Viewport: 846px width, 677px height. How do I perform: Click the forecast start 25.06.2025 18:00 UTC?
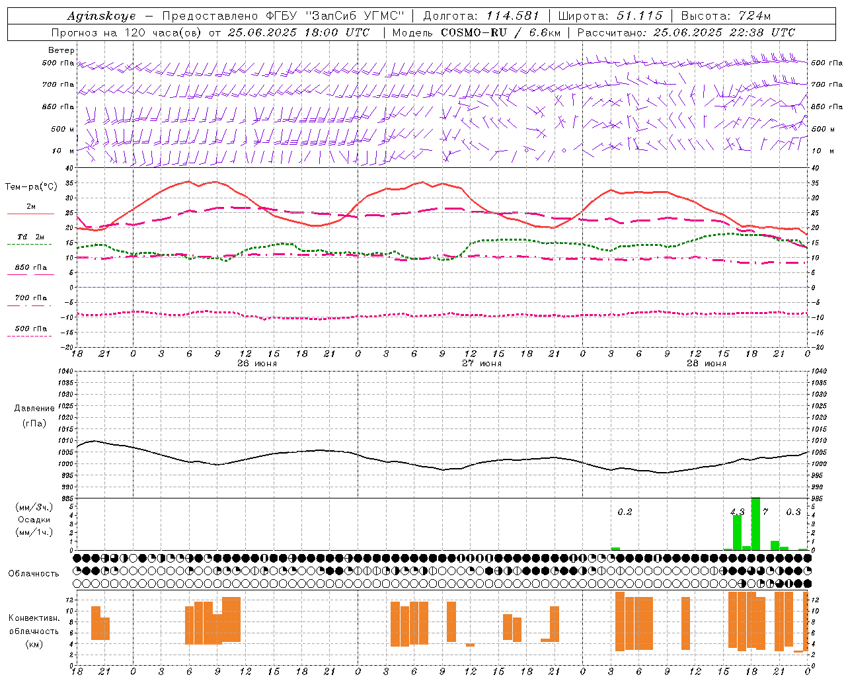[x=299, y=32]
